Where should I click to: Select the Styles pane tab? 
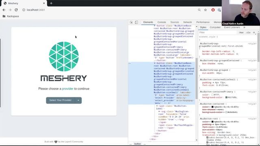[x=203, y=28]
